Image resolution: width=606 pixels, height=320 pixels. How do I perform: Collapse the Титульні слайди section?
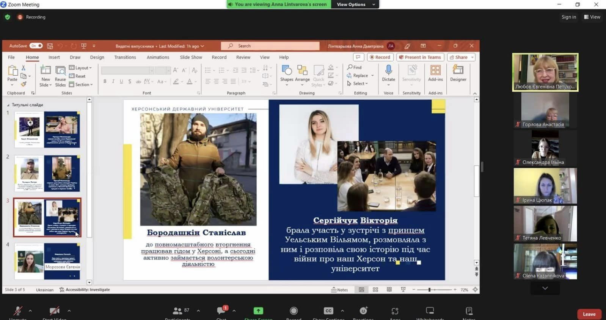pos(8,105)
